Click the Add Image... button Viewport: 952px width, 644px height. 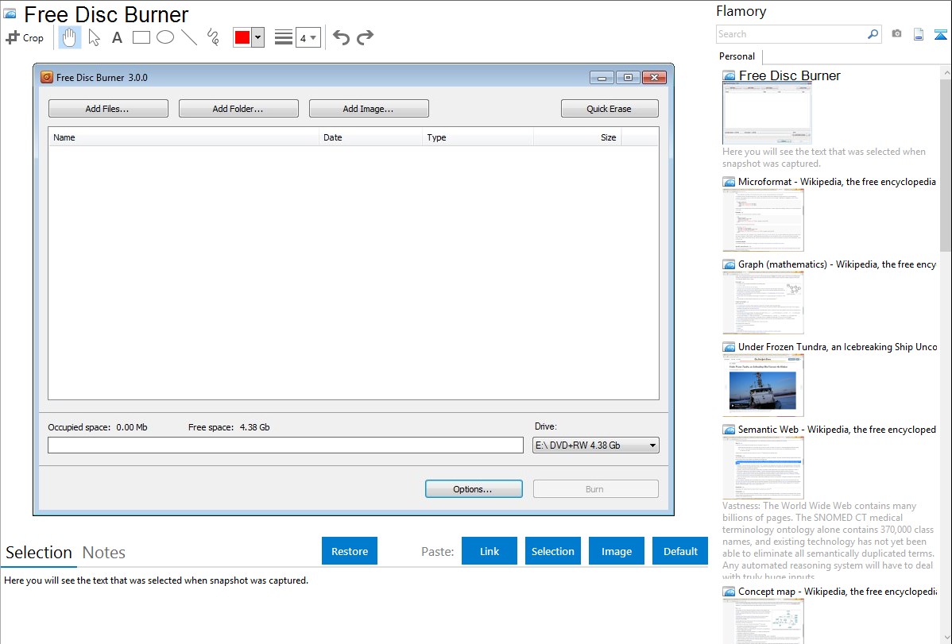369,109
